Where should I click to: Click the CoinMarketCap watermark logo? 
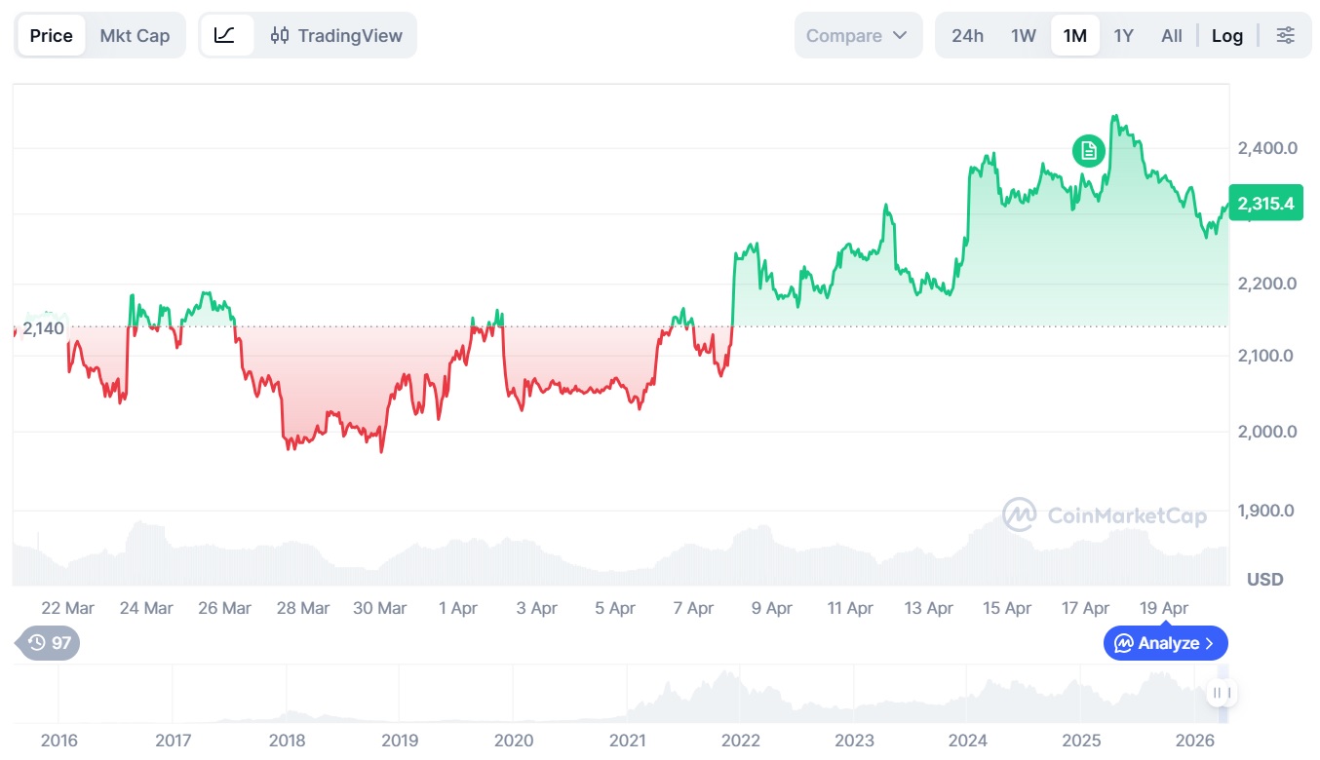[x=1105, y=515]
